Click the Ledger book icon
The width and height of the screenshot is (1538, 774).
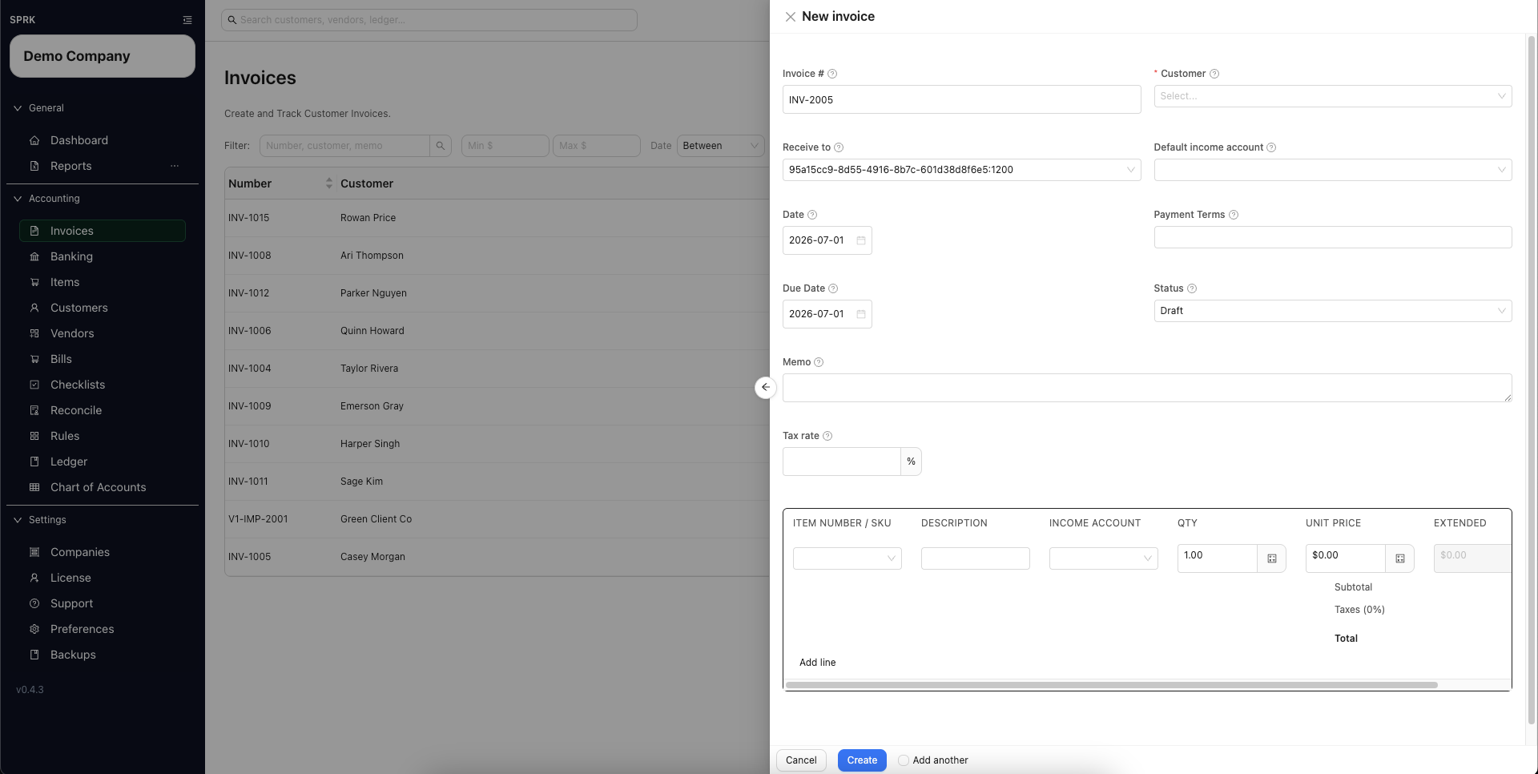point(34,462)
